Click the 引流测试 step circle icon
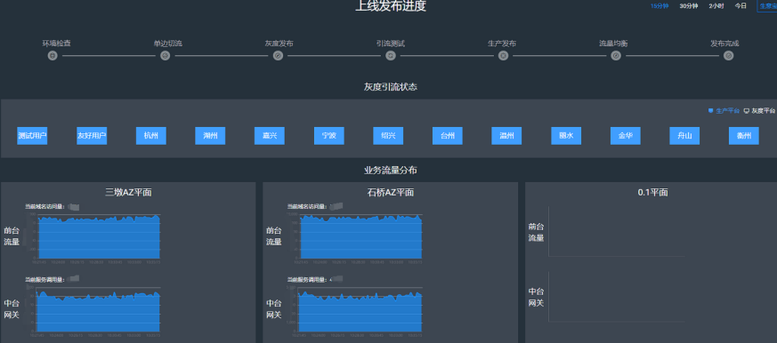This screenshot has width=777, height=343. tap(391, 56)
